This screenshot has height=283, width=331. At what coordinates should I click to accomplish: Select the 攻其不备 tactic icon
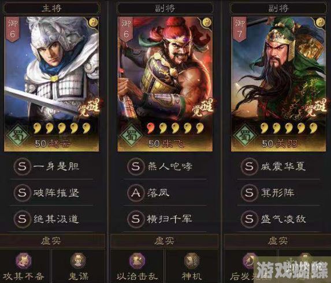click(x=24, y=261)
